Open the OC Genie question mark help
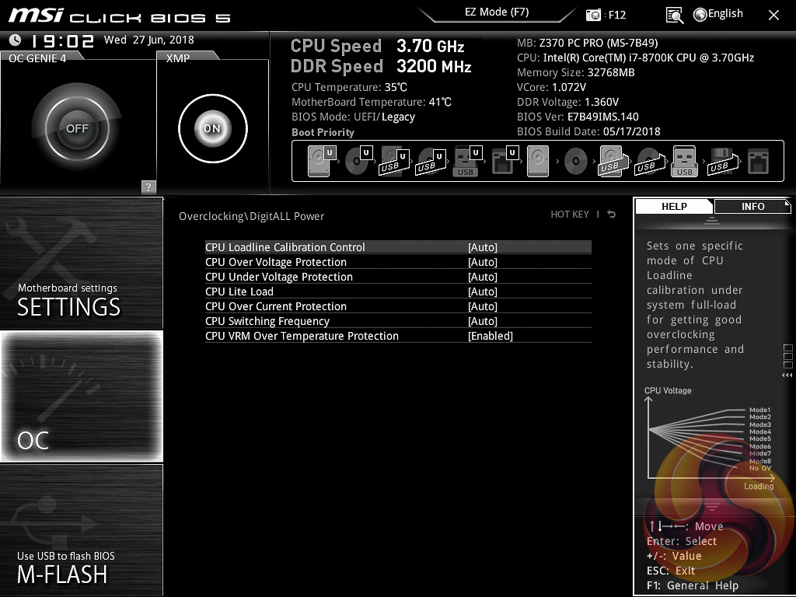 [x=148, y=187]
